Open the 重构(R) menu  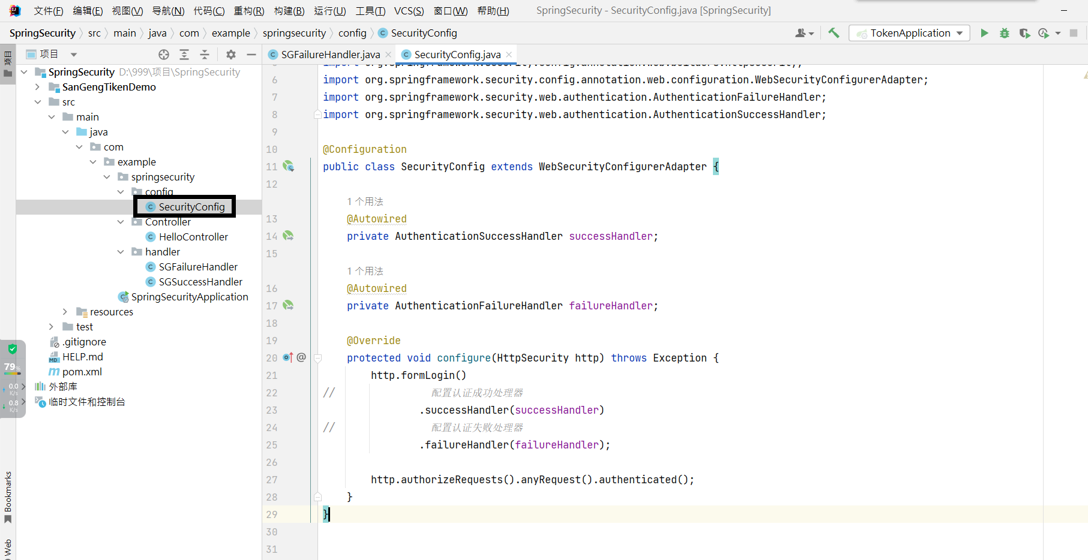(249, 11)
